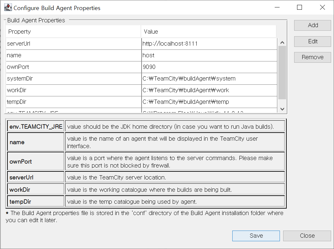Click the bold serverUrl label in help table
334x249 pixels.
point(36,177)
